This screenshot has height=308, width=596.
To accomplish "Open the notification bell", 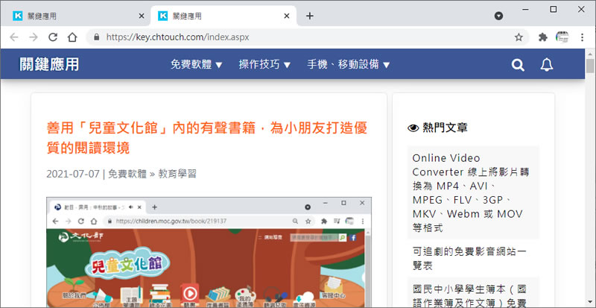I will coord(547,65).
